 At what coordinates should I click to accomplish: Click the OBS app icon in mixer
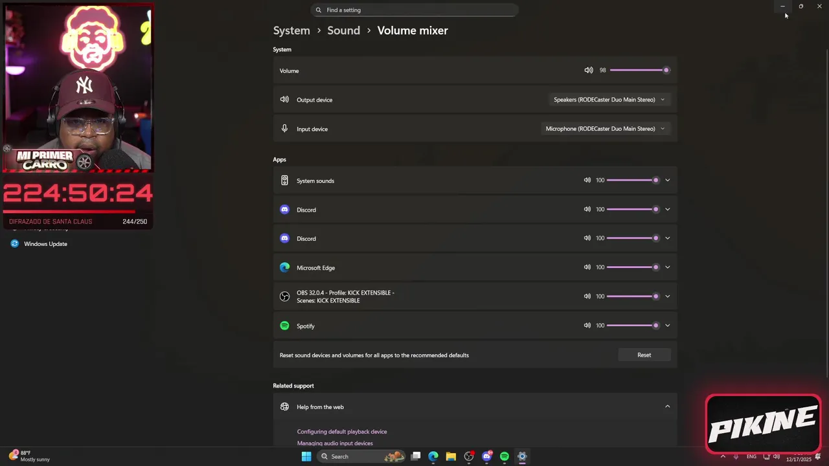coord(284,296)
